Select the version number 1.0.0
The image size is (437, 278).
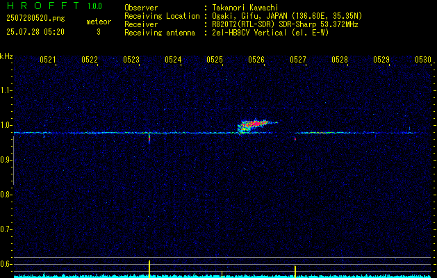click(x=94, y=6)
